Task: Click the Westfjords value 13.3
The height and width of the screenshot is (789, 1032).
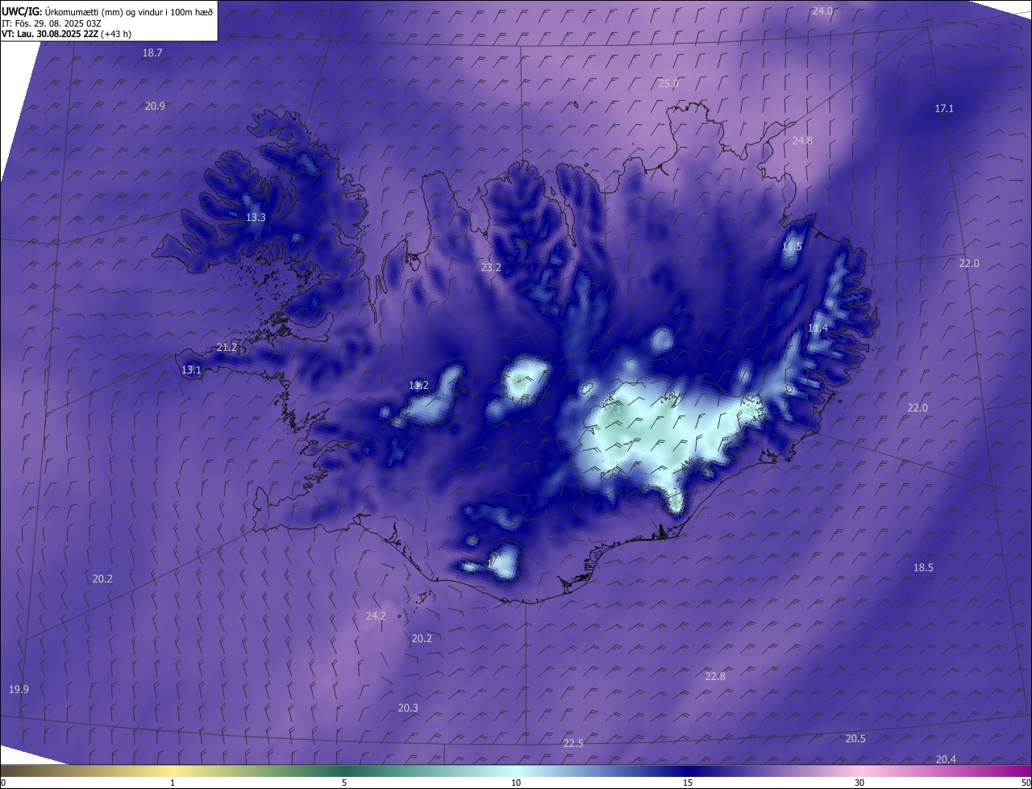Action: (x=256, y=217)
